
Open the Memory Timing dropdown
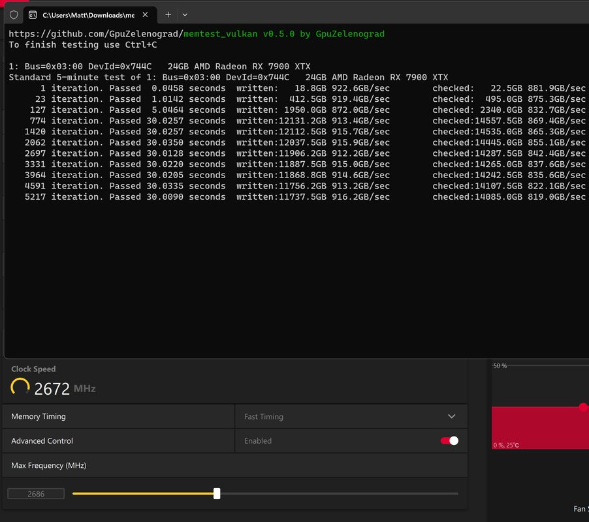tap(351, 416)
